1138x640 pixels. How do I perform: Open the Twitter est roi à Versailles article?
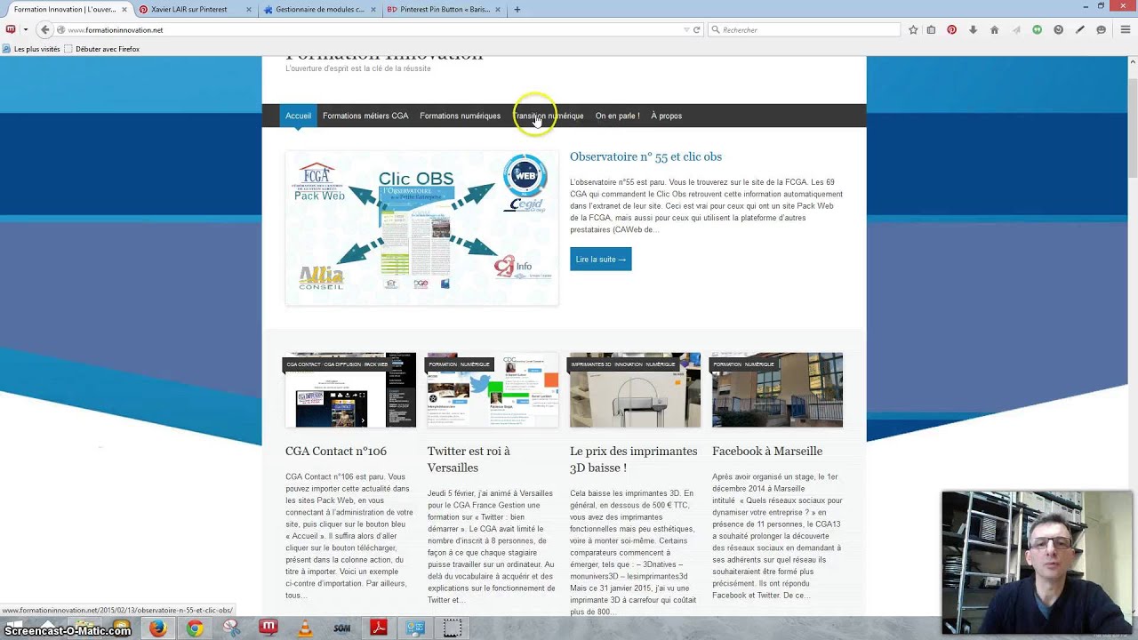[x=469, y=460]
